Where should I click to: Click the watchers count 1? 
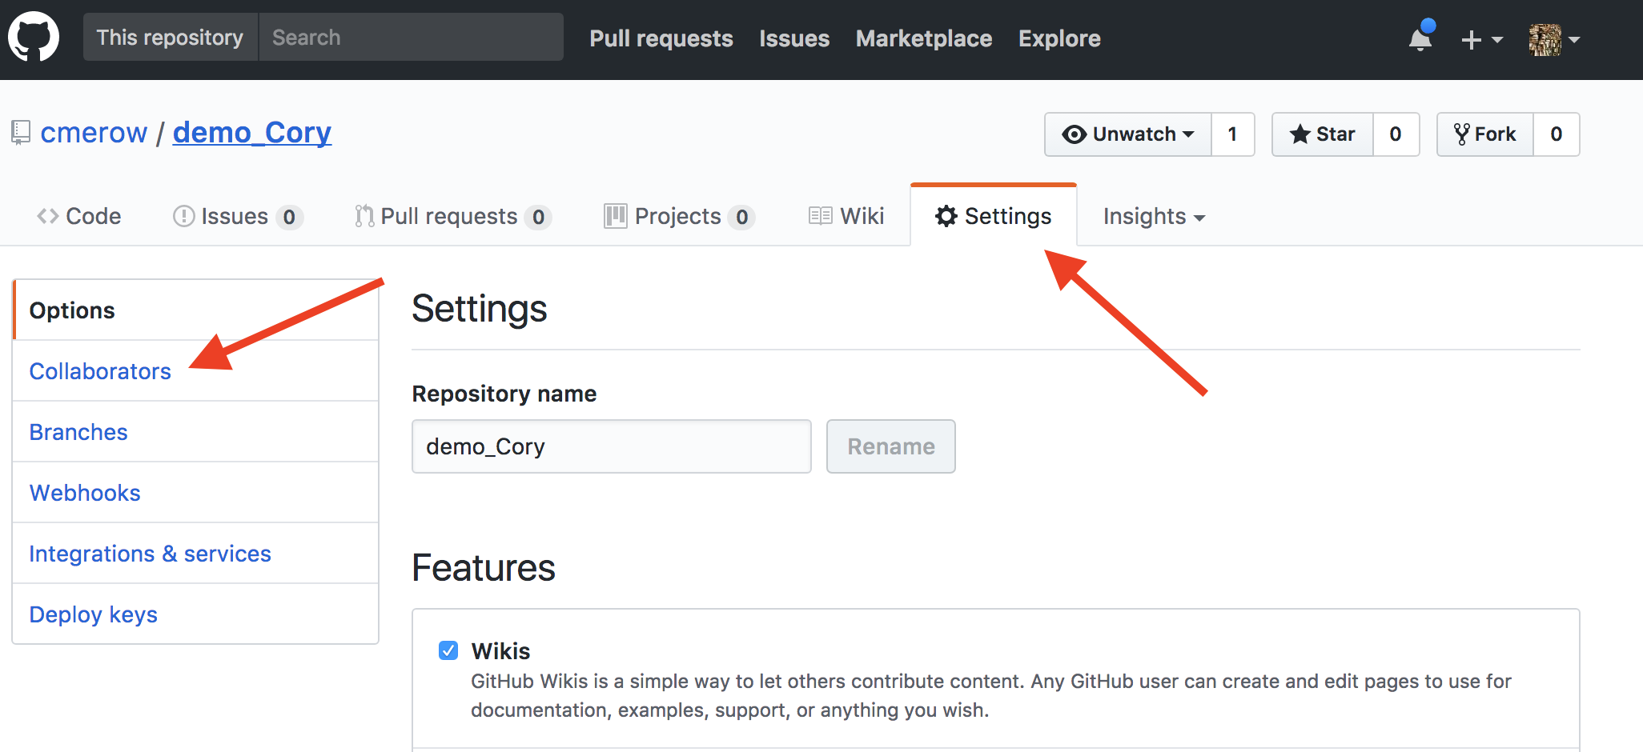(x=1232, y=134)
